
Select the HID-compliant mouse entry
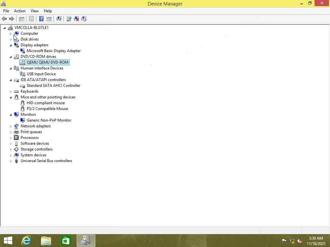pos(46,103)
